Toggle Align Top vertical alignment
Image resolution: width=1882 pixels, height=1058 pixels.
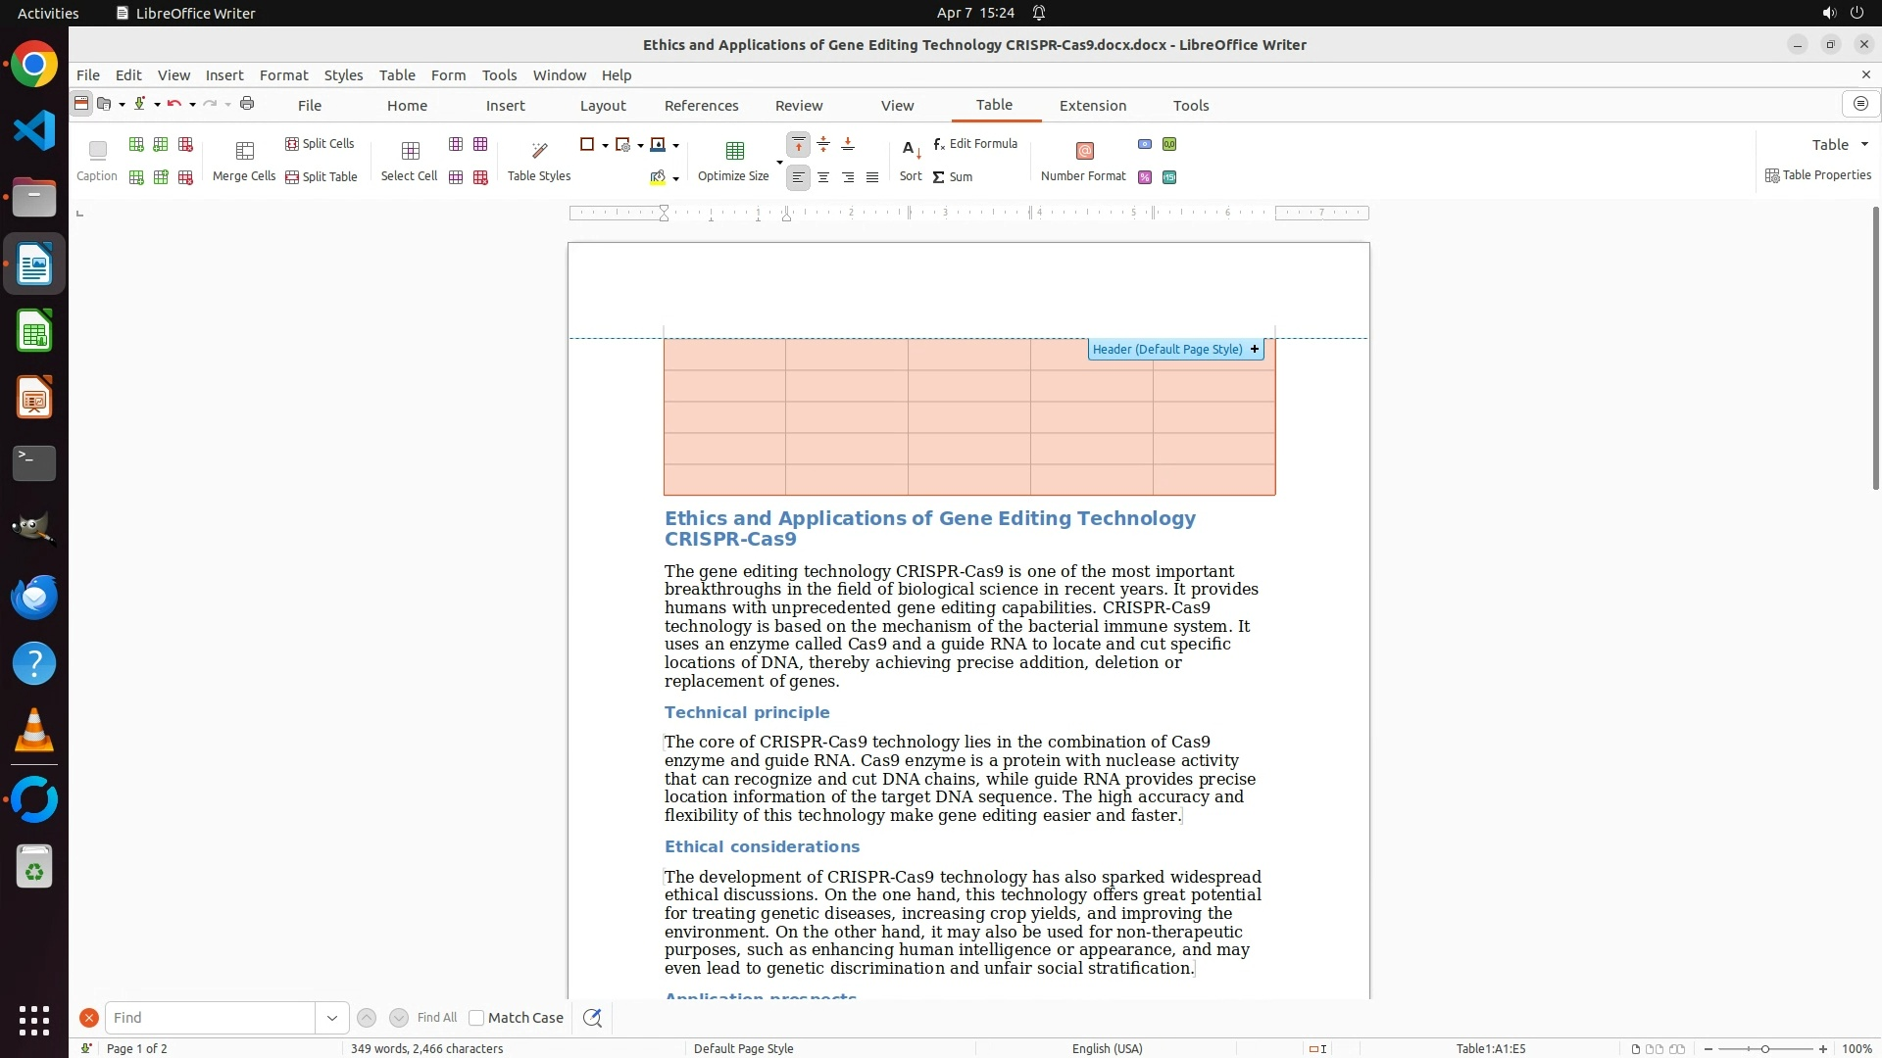[799, 145]
